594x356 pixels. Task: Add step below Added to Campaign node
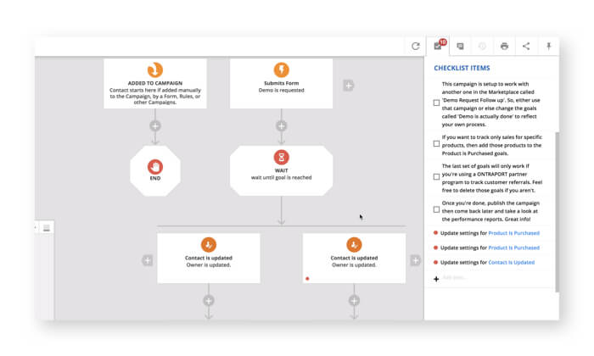point(155,126)
